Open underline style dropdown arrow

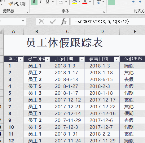53,2
